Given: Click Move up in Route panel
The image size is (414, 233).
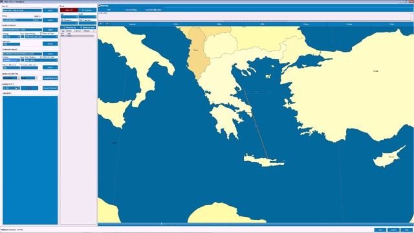Looking at the screenshot, I should pos(70,27).
